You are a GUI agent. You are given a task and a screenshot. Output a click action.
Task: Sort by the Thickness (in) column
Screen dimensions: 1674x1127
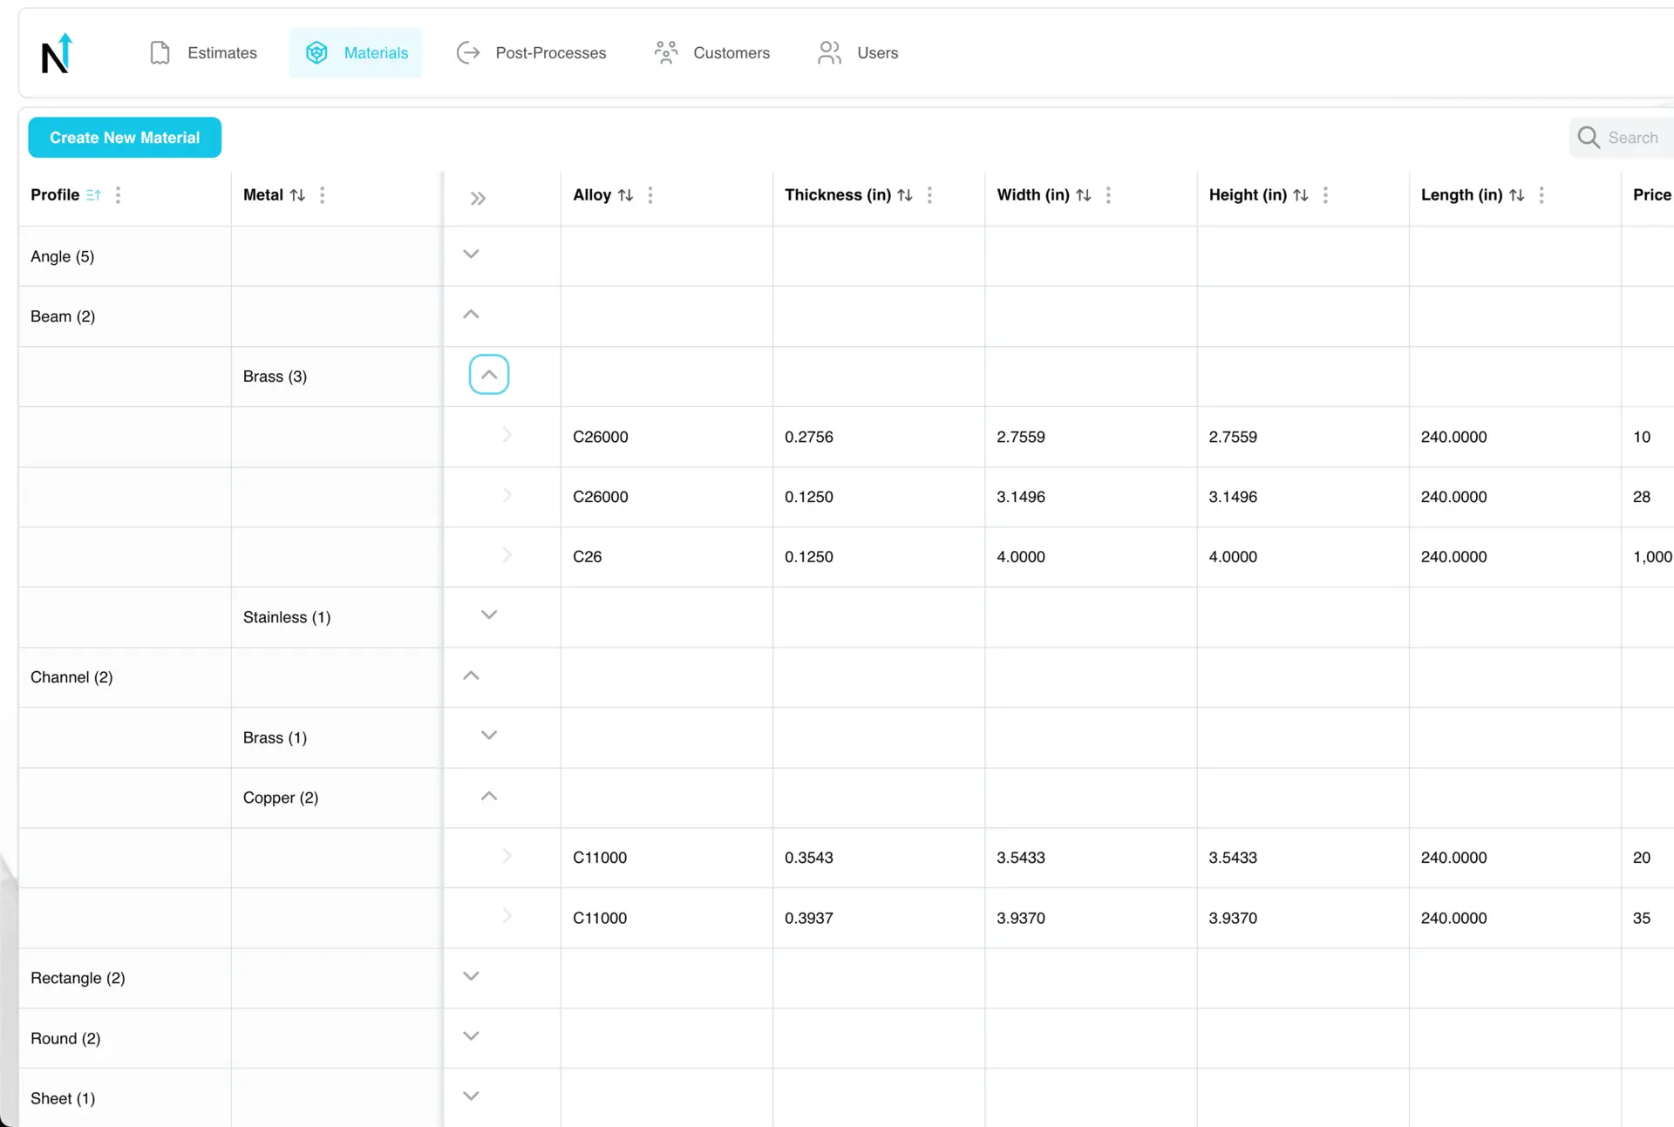tap(905, 195)
